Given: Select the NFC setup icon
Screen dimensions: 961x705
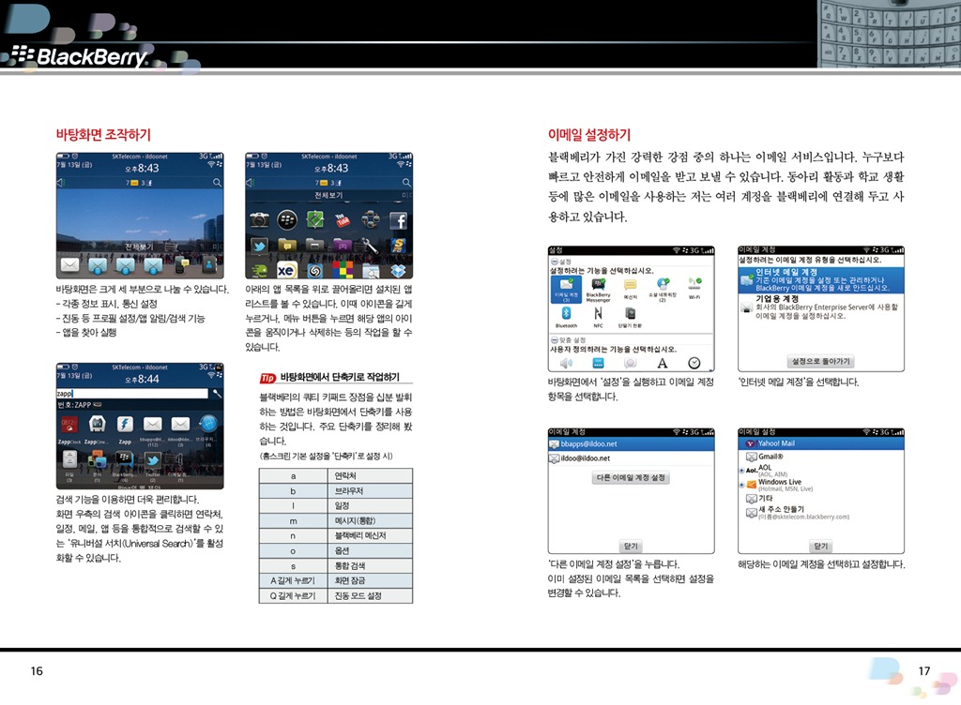Looking at the screenshot, I should coord(598,314).
